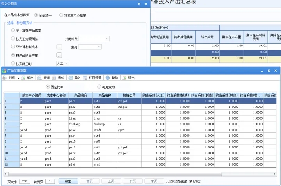Open the print options dropdown arrow
The image size is (281, 186).
coord(19,78)
